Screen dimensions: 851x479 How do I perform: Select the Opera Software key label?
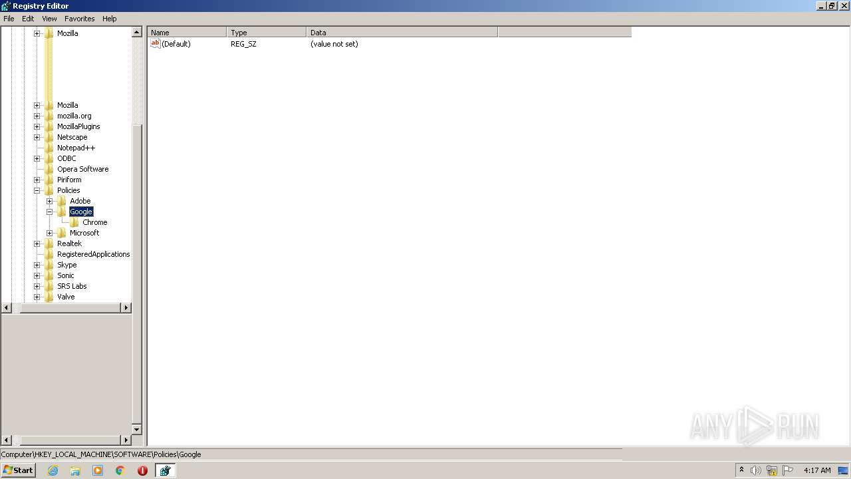(82, 169)
